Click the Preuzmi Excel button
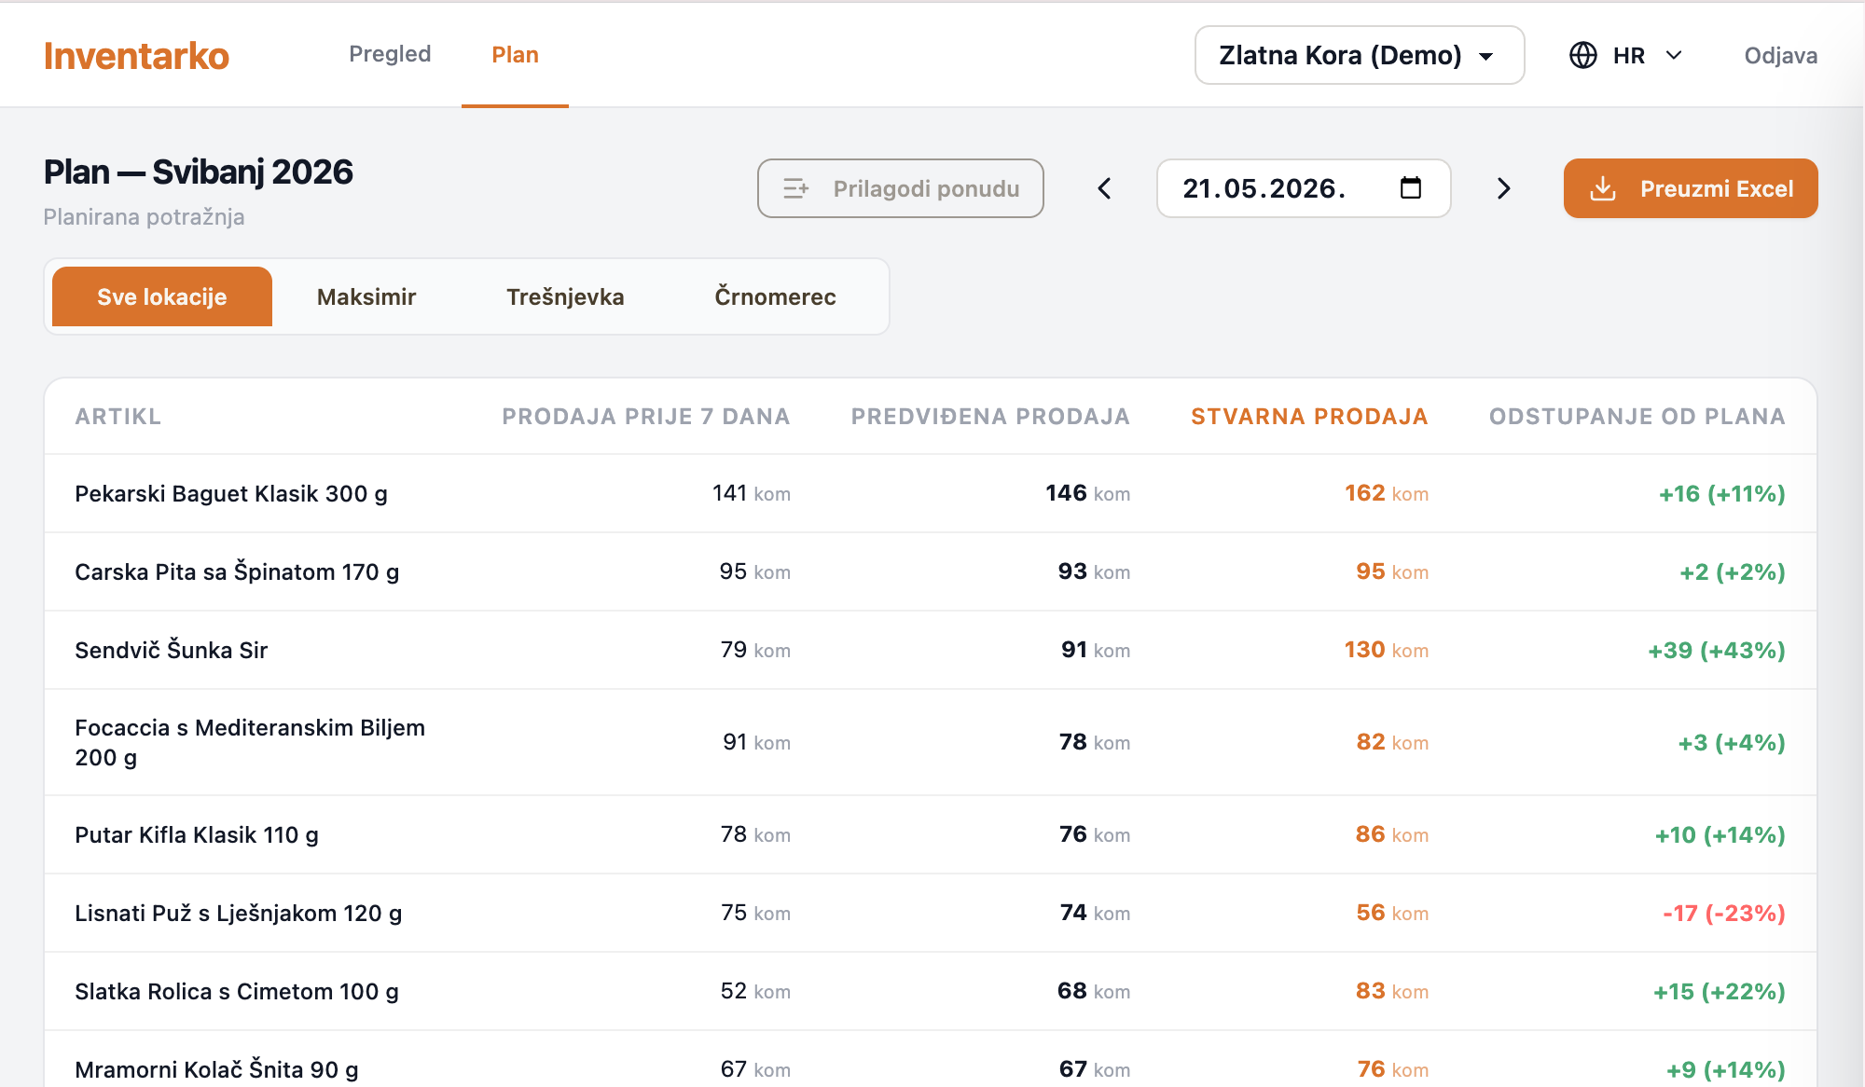The image size is (1865, 1087). tap(1691, 188)
